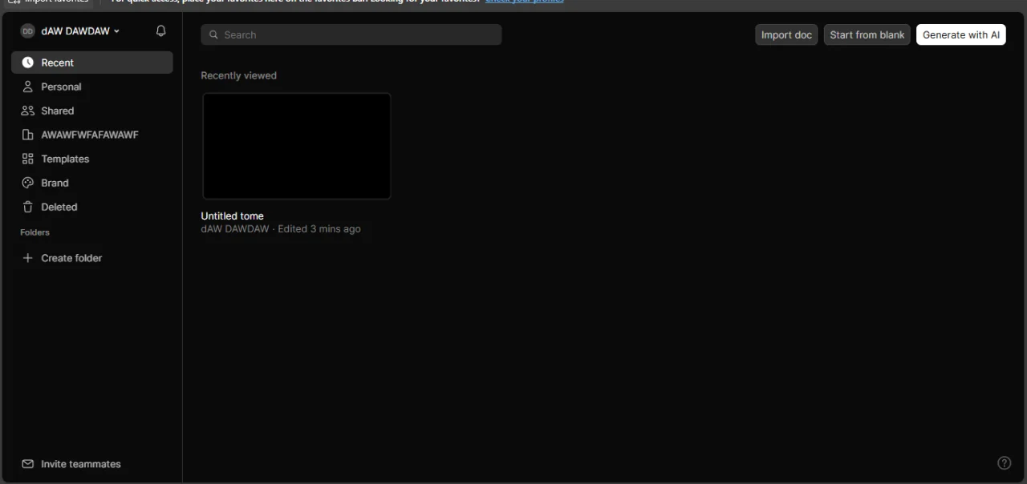Click the Import doc button
This screenshot has width=1027, height=484.
[x=786, y=34]
